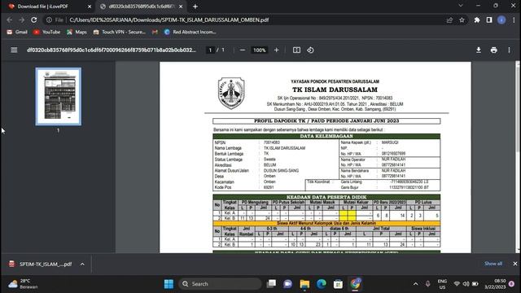Open Microsoft Store from taskbar

tap(339, 284)
